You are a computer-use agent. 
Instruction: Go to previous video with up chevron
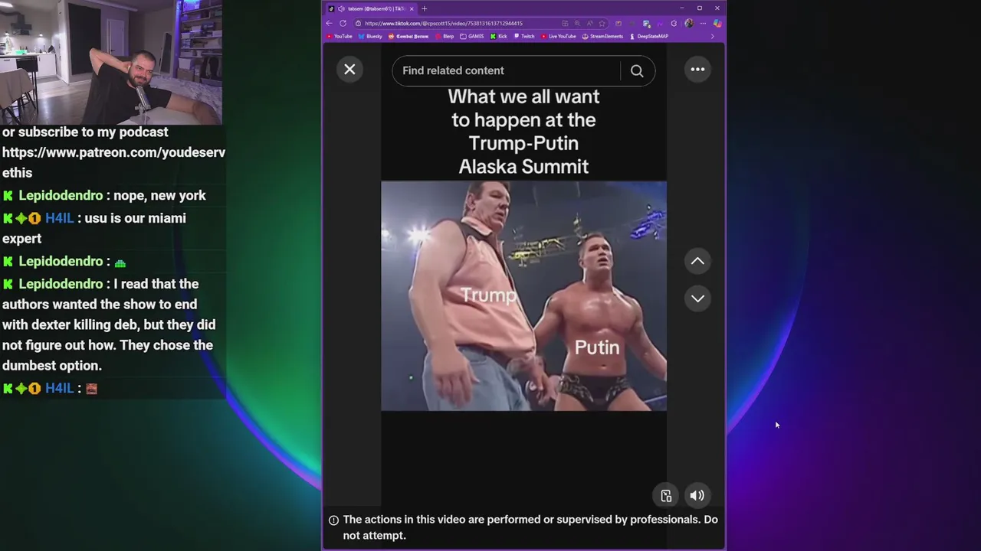coord(697,261)
